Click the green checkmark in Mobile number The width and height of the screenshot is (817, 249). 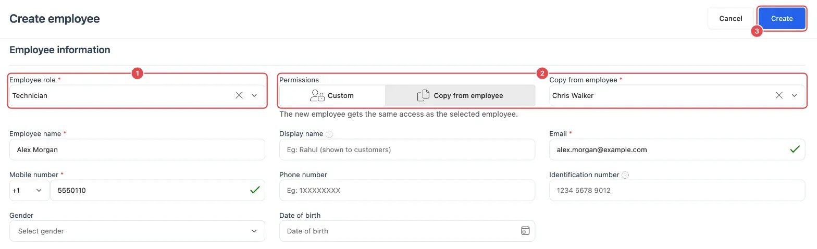255,190
